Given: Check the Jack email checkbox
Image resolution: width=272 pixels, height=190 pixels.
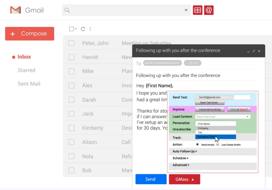Looking at the screenshot, I should click(x=72, y=114).
